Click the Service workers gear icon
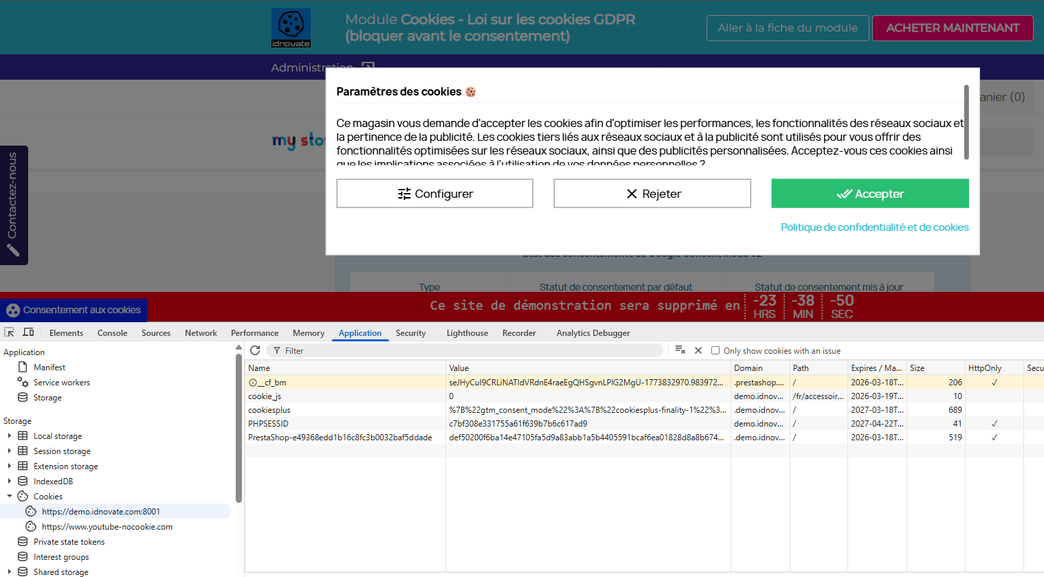 23,382
